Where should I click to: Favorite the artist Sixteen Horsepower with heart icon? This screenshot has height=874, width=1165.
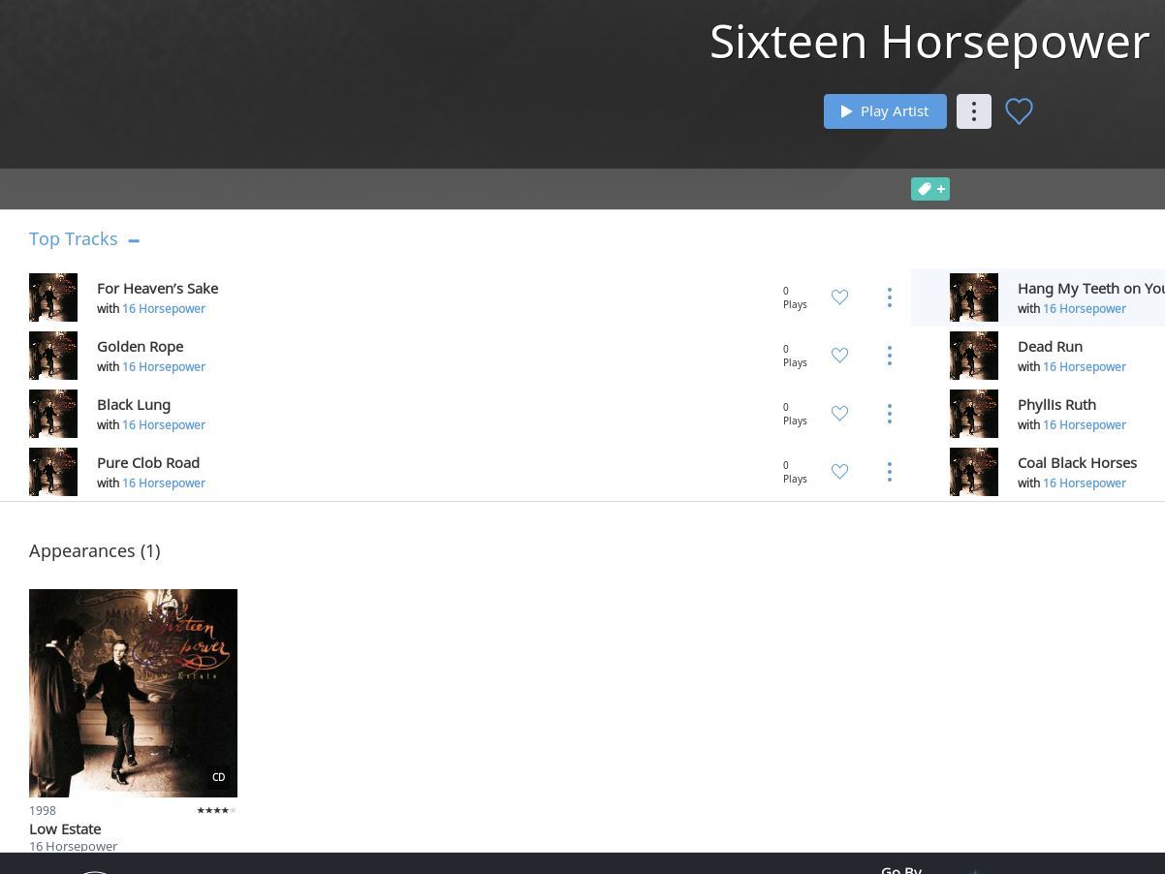point(1019,111)
